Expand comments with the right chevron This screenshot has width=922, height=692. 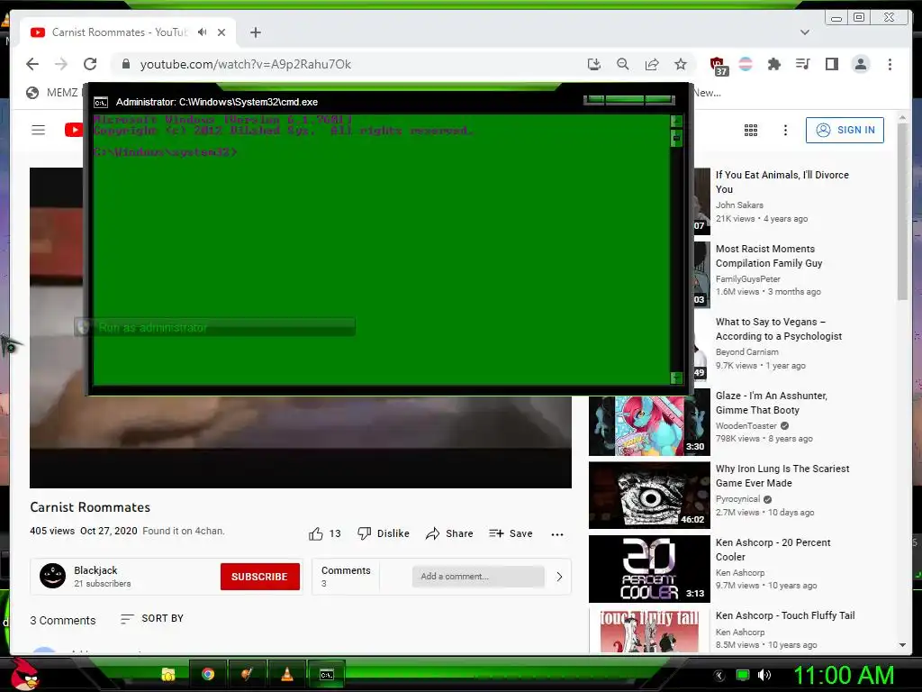pyautogui.click(x=559, y=577)
